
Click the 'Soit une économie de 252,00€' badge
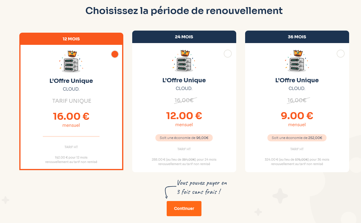point(297,138)
